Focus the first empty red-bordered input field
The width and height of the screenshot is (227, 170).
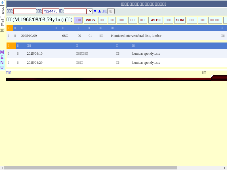click(25, 11)
